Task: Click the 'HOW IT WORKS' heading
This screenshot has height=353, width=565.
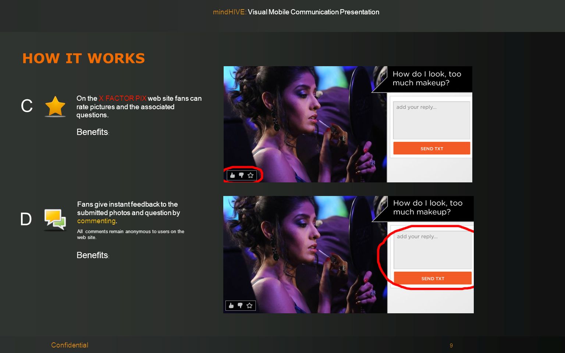Action: coord(84,58)
